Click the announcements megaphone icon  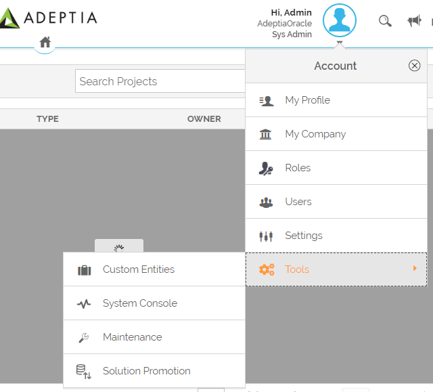pyautogui.click(x=414, y=21)
